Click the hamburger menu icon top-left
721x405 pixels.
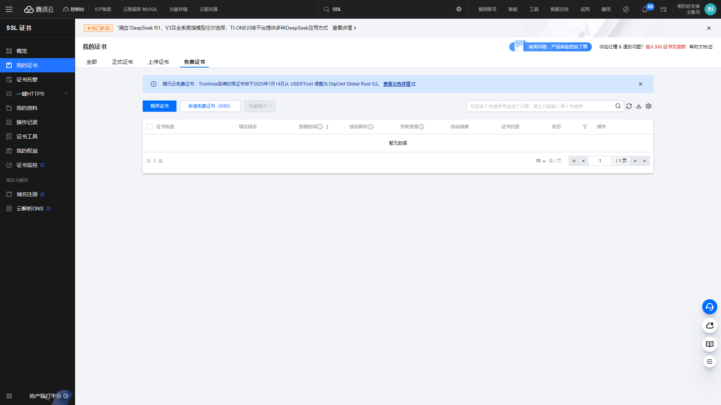(x=9, y=9)
